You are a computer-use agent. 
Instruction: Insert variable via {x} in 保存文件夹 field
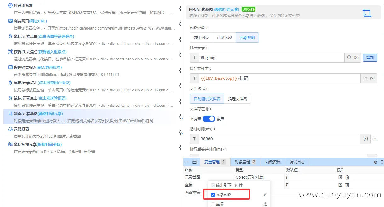pos(372,78)
